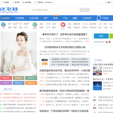The image size is (113, 113).
Task: Click the 常州城事 banner logo
Action: tap(45, 62)
